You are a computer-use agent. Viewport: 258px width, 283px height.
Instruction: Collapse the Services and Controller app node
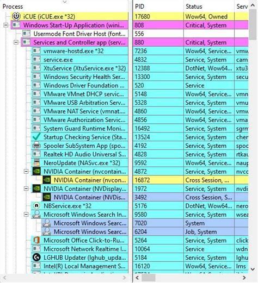[16, 42]
